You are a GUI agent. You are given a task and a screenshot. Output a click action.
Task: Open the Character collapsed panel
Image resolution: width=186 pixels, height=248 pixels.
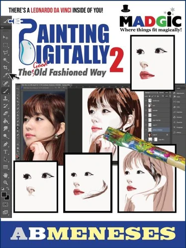click(x=179, y=123)
